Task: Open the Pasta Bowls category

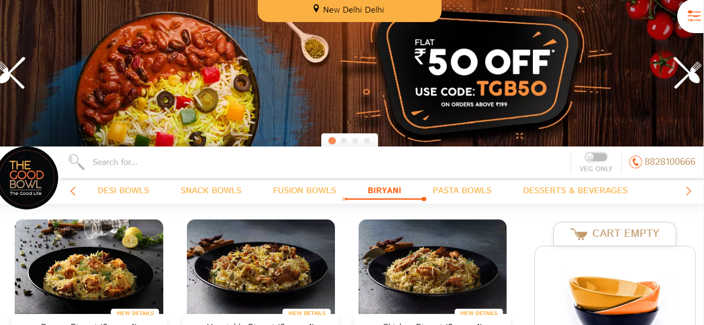Action: (x=462, y=191)
